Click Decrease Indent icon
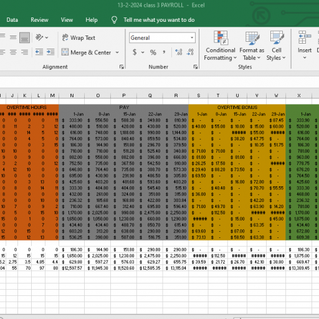319x319 pixels. (x=39, y=52)
